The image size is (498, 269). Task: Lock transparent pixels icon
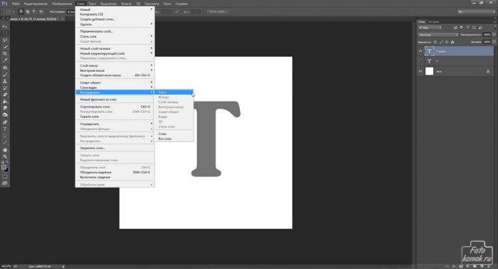click(x=435, y=42)
